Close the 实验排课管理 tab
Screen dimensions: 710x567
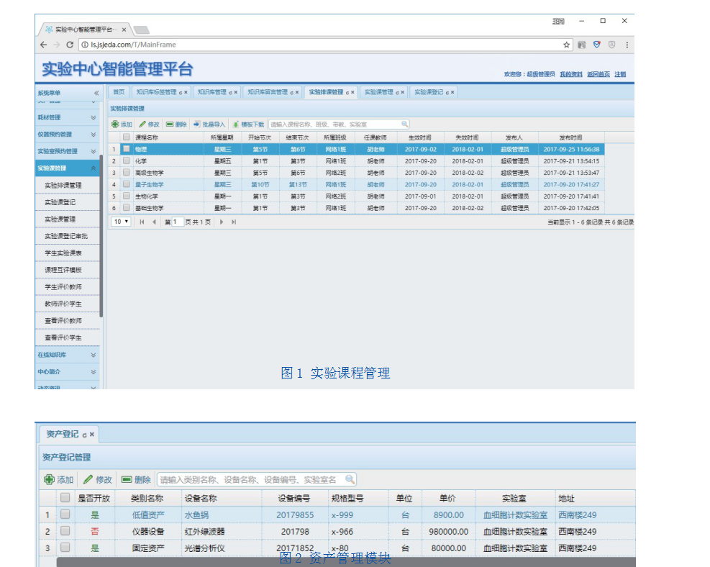click(x=352, y=92)
